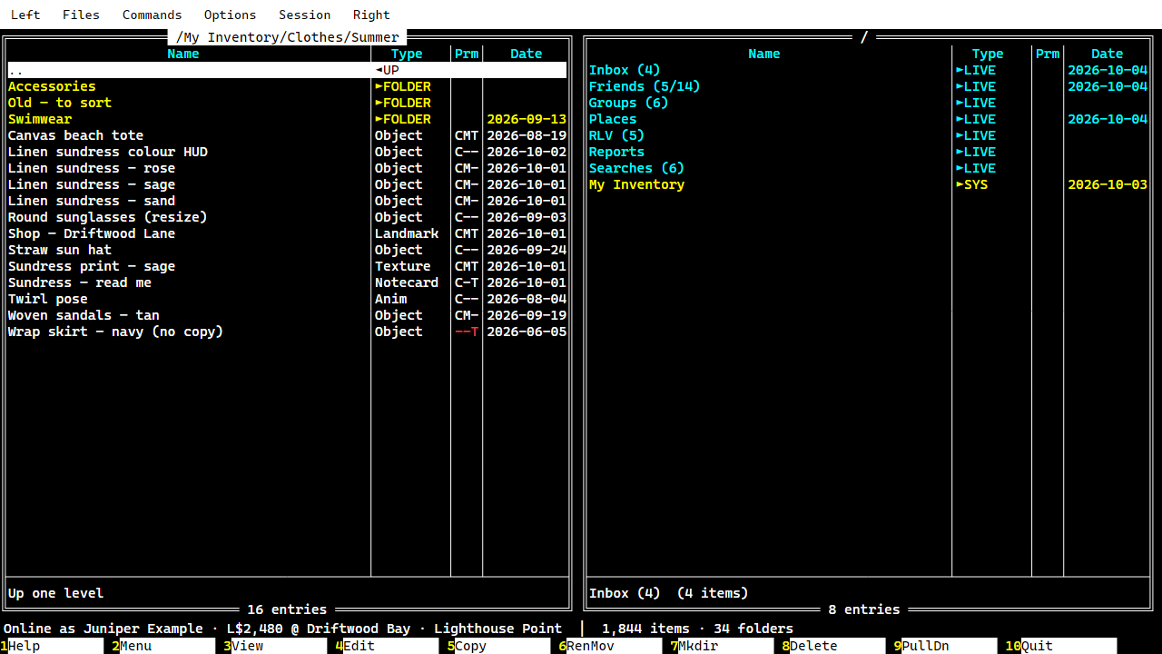The width and height of the screenshot is (1162, 654).
Task: Open Friends (5/14) in right panel
Action: coord(868,86)
